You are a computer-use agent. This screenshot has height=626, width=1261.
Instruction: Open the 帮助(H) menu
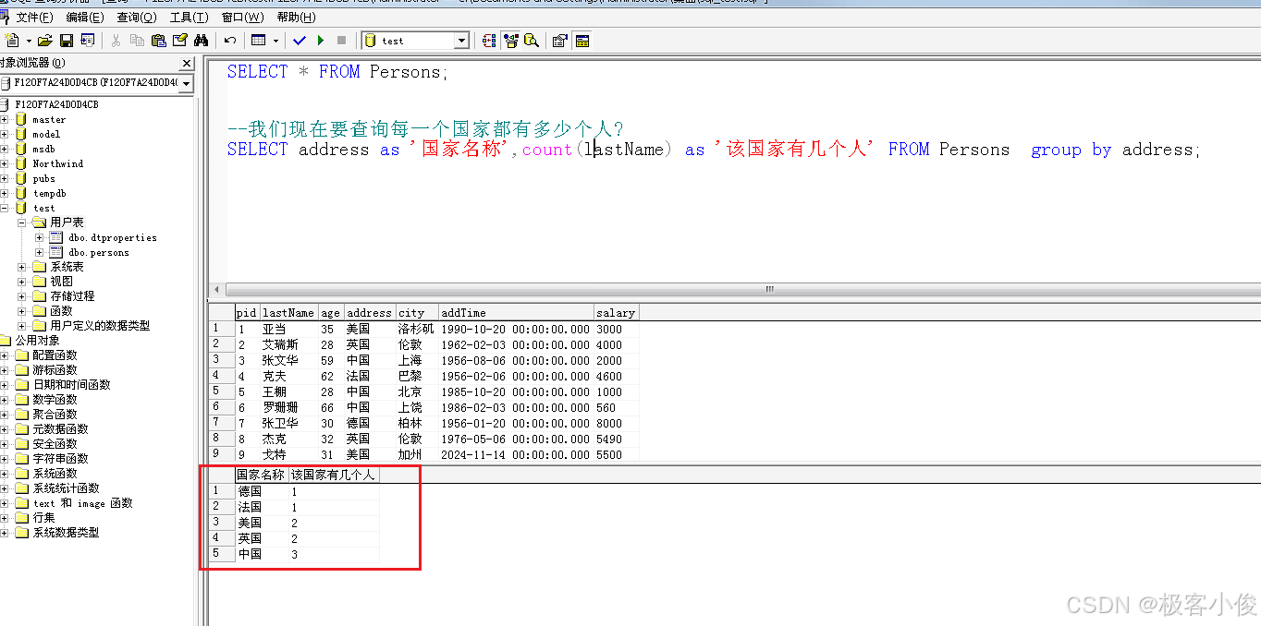(296, 18)
